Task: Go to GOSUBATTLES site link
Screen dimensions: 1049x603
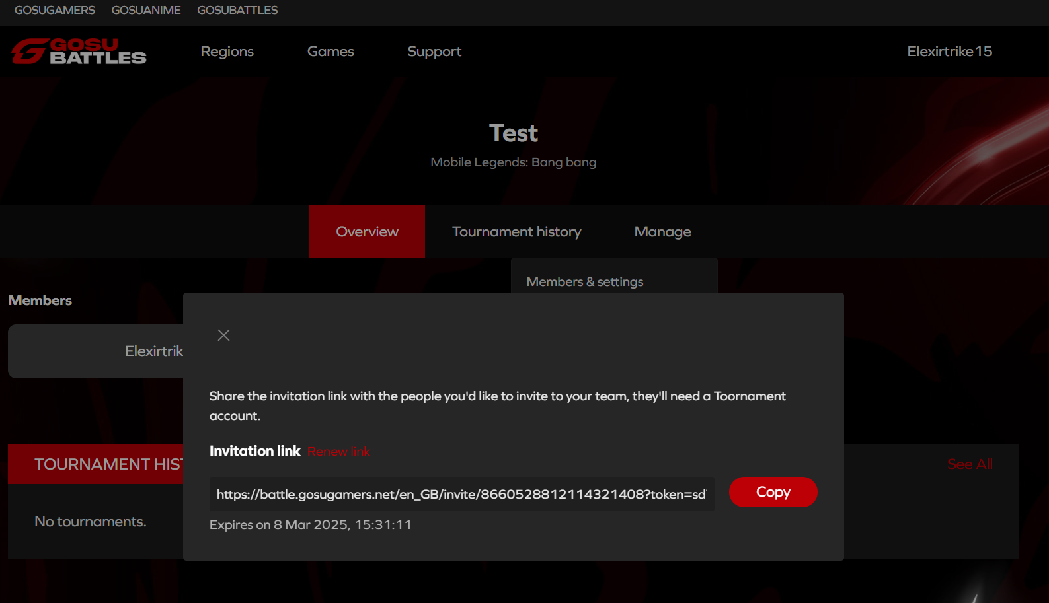Action: click(237, 11)
